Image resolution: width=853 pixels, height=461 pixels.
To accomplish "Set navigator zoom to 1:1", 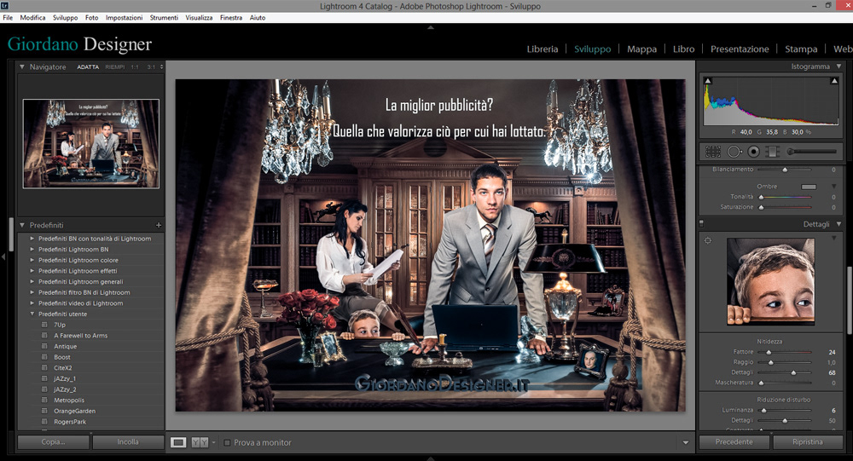I will click(x=135, y=66).
